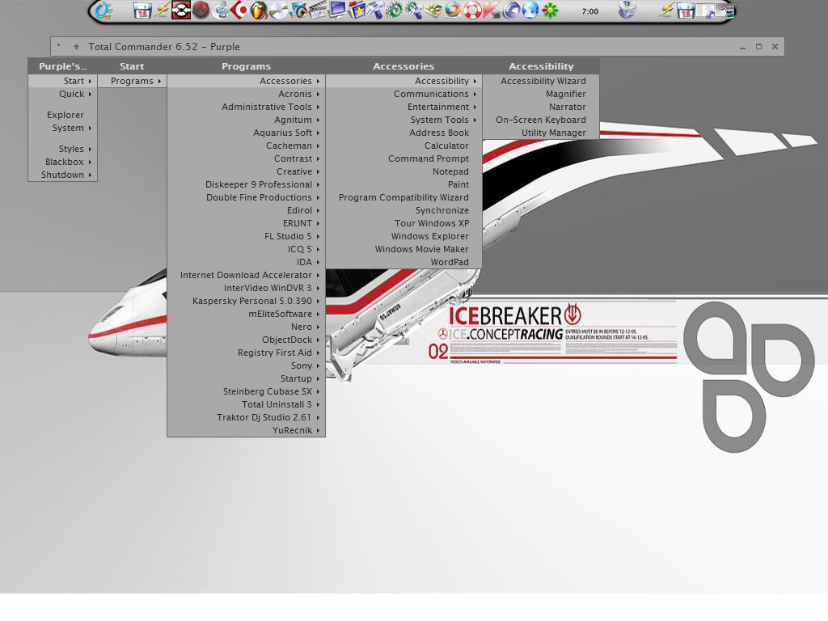
Task: Expand the Administrative Tools arrow
Action: (x=318, y=108)
